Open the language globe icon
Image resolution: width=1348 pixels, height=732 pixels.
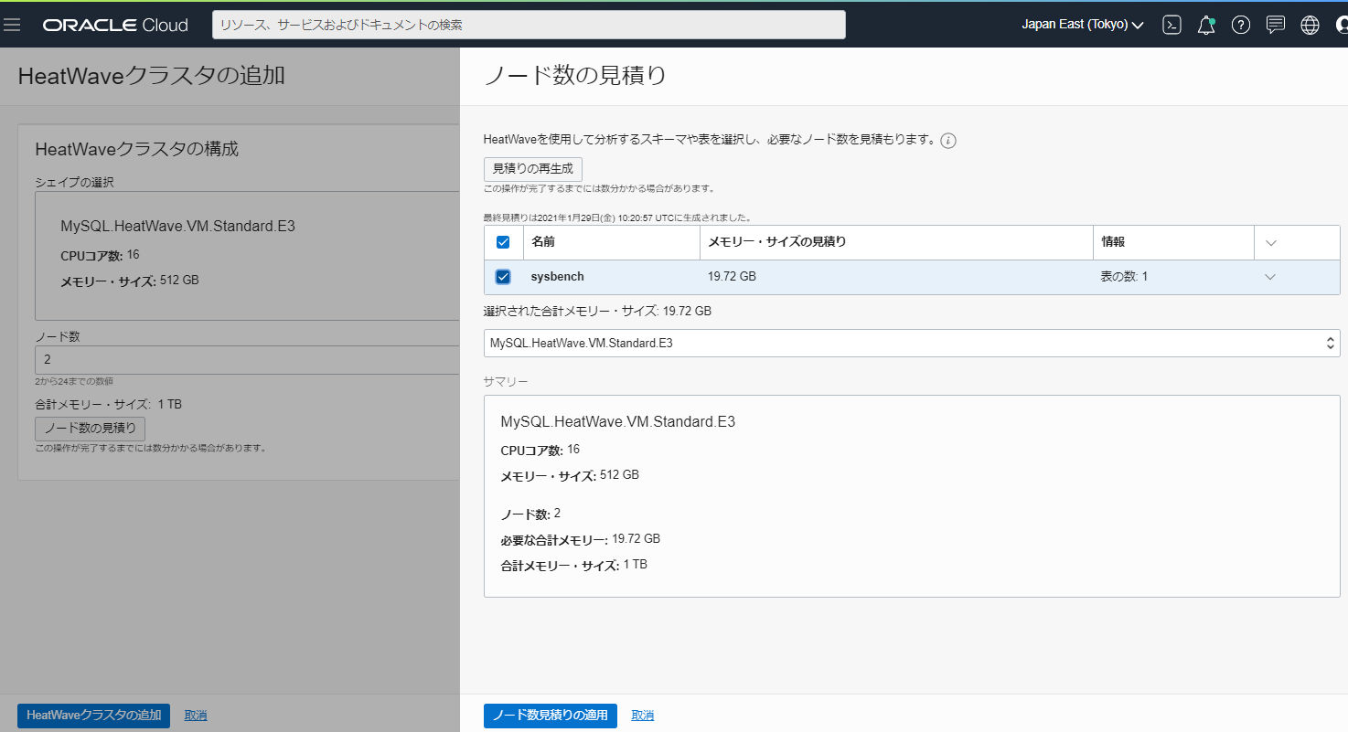1310,25
